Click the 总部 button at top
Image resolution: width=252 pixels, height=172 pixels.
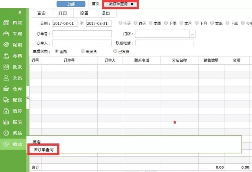[71, 4]
